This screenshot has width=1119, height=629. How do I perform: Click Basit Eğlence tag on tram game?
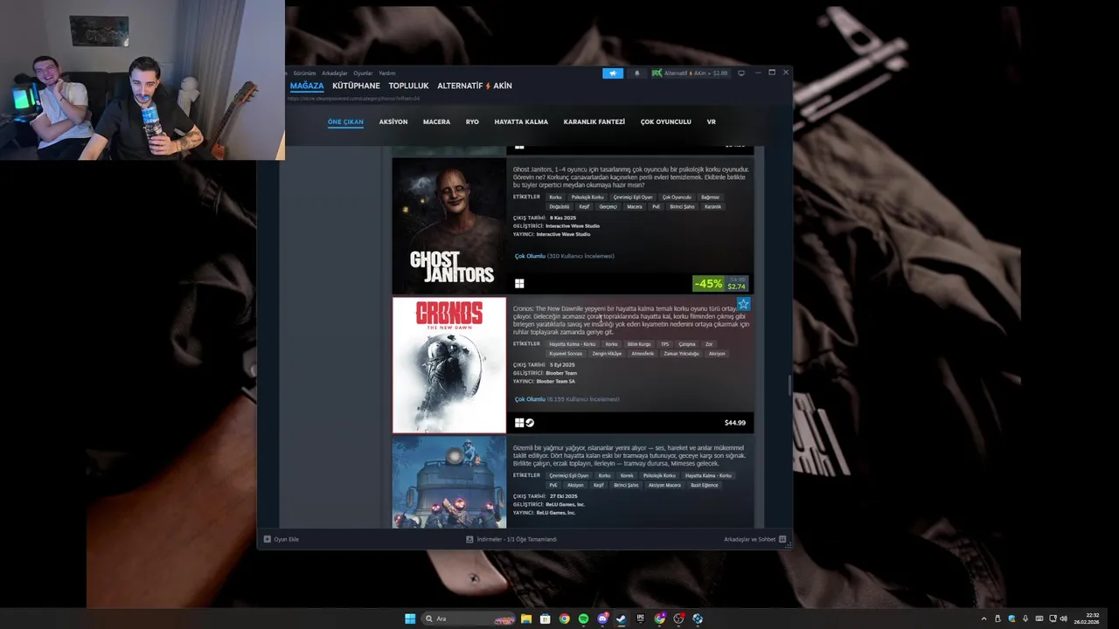click(705, 485)
